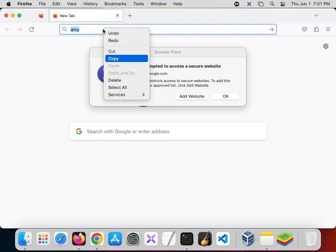Open the Tools menu
This screenshot has width=336, height=252.
pos(138,4)
